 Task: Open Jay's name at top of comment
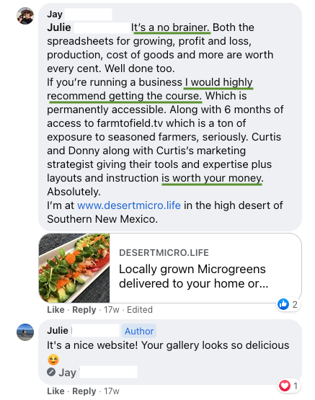[x=55, y=14]
